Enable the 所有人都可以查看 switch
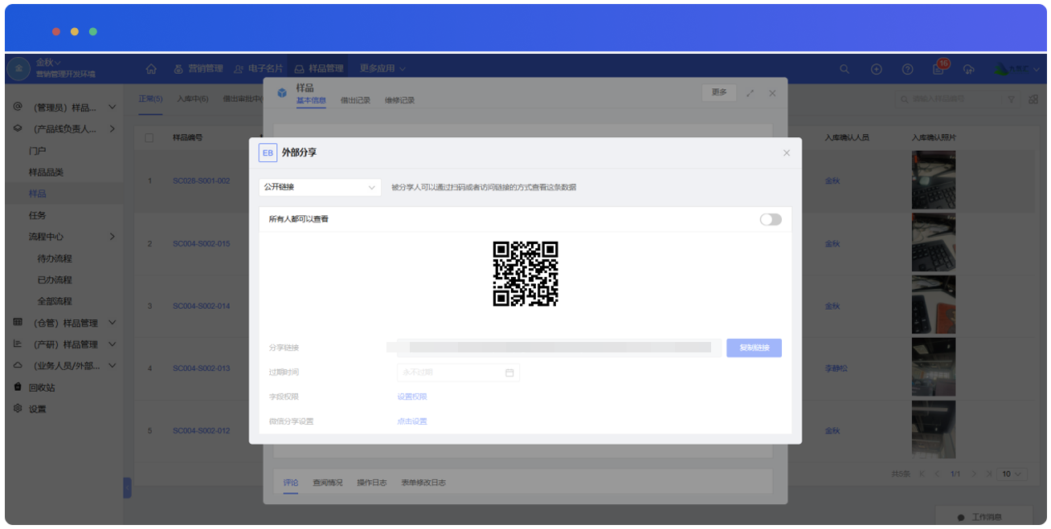The height and width of the screenshot is (529, 1051). (770, 219)
